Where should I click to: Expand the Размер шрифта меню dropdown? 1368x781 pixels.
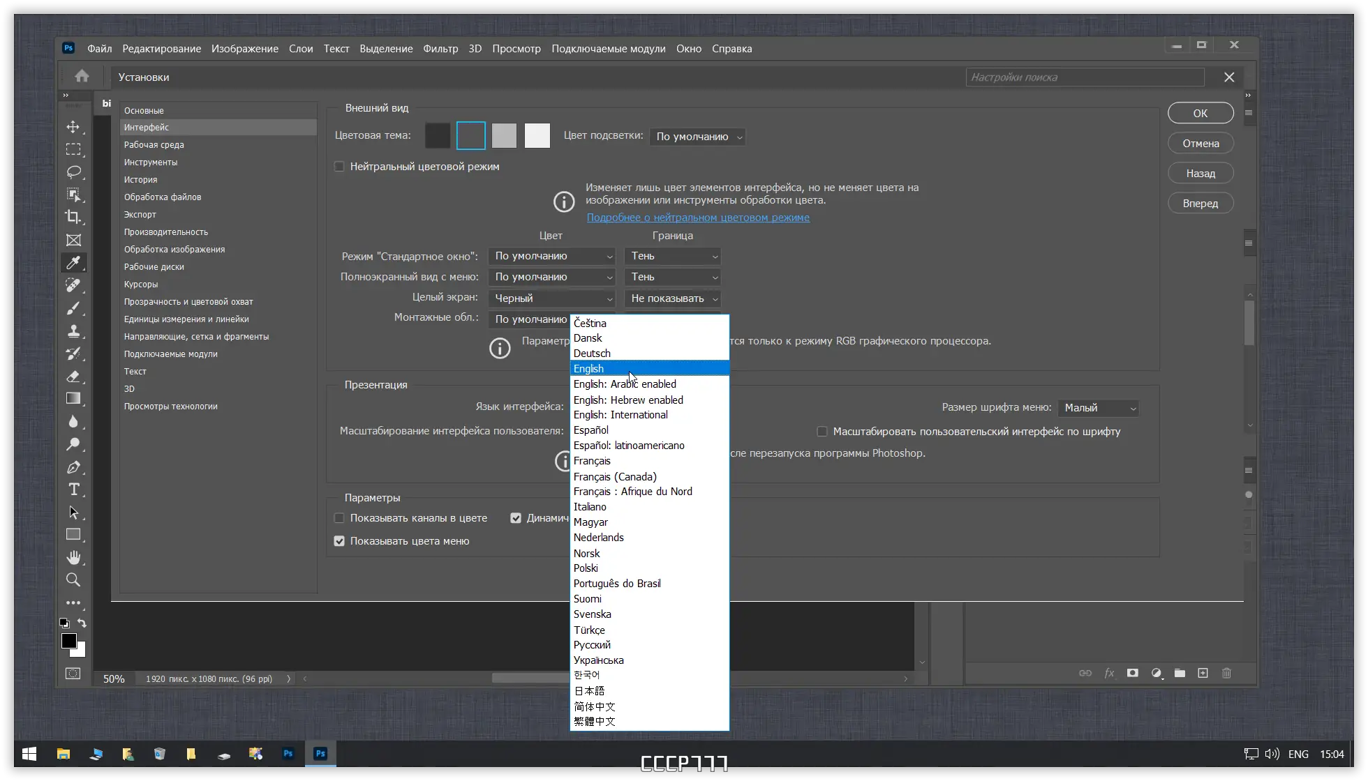1099,408
